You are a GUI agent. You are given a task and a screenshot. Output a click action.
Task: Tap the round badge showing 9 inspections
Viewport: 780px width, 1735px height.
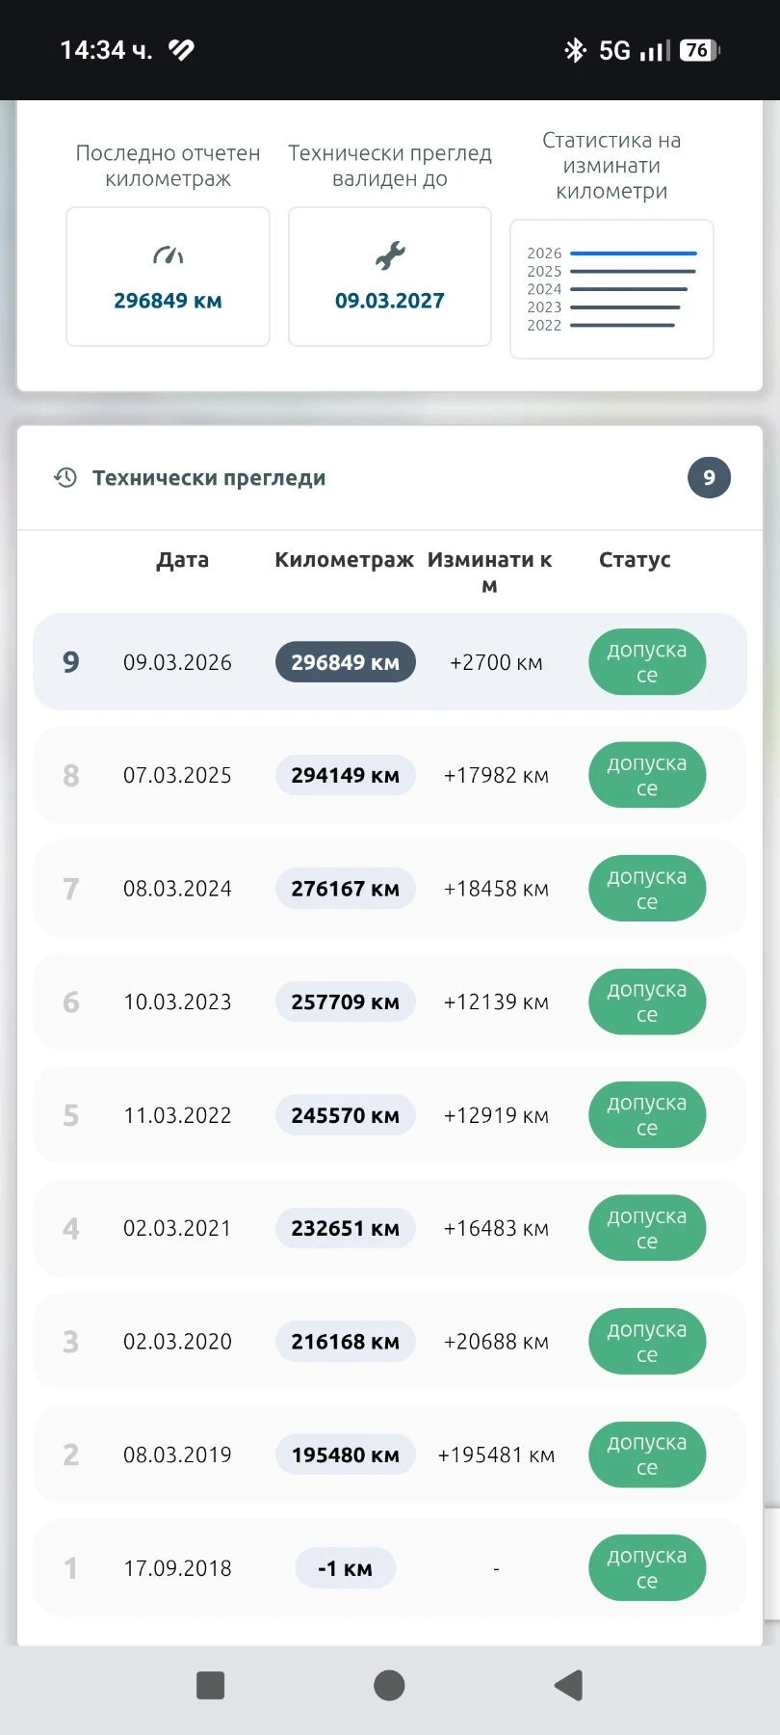pyautogui.click(x=709, y=477)
